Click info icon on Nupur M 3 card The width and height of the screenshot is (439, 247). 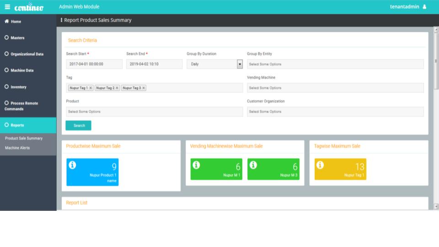(x=253, y=165)
